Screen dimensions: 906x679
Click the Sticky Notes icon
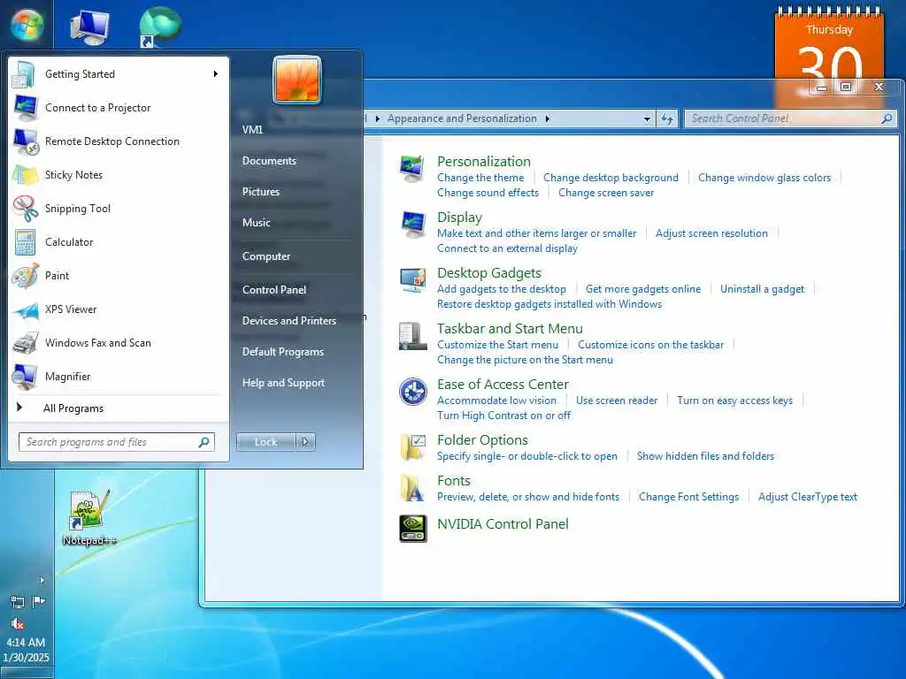pos(25,175)
